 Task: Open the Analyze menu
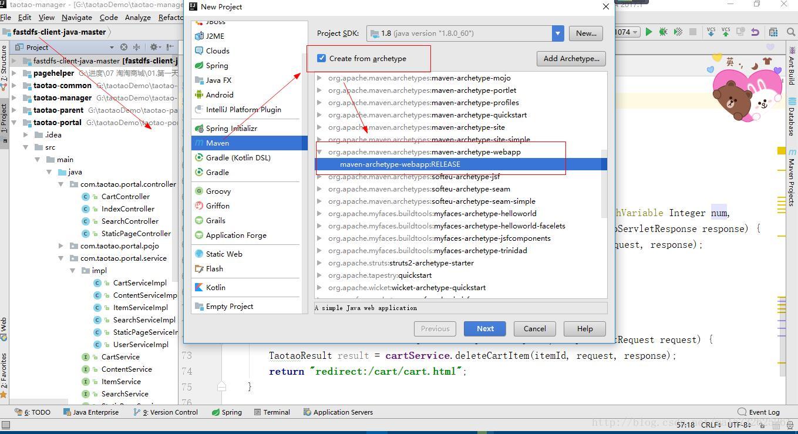coord(138,18)
